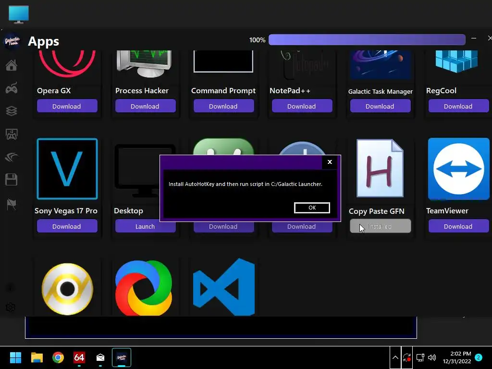Image resolution: width=492 pixels, height=369 pixels.
Task: Click the Copy Paste GFN label
Action: click(377, 211)
